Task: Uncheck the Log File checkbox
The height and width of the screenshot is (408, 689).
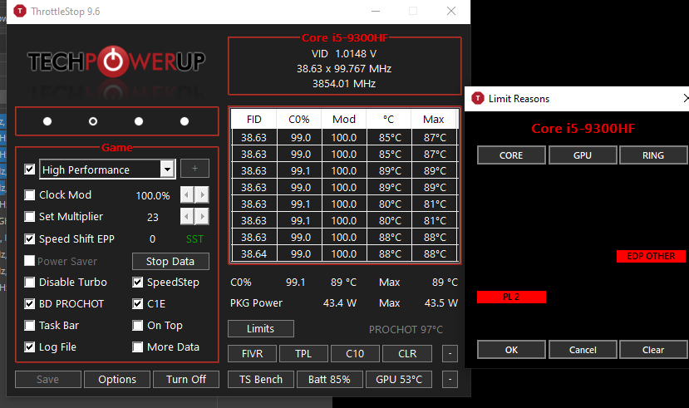Action: [29, 347]
